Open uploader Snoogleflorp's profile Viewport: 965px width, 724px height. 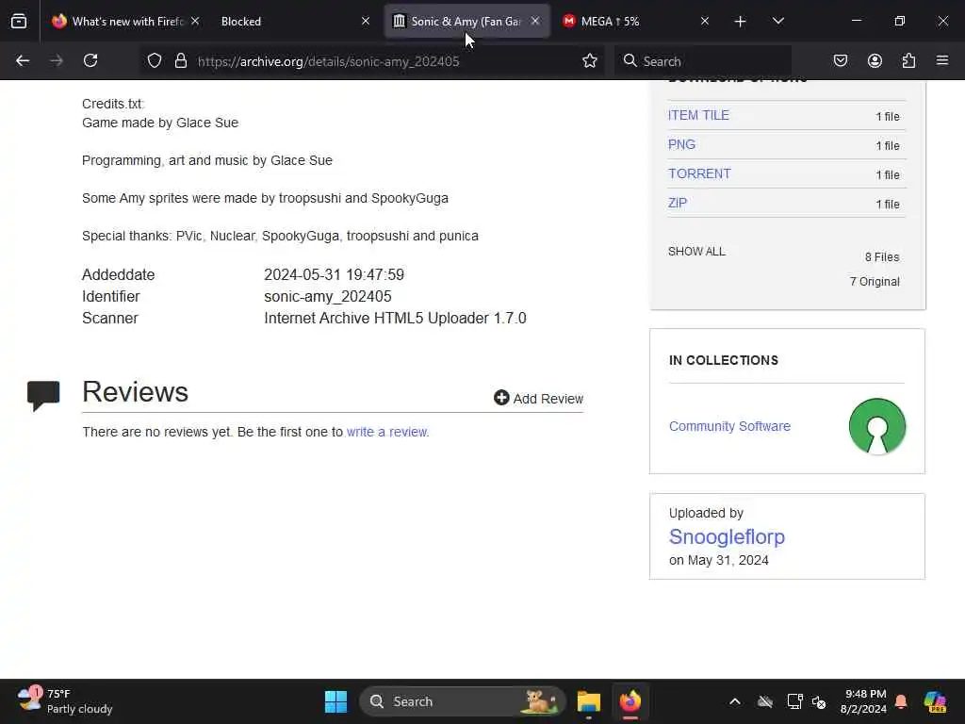point(727,536)
